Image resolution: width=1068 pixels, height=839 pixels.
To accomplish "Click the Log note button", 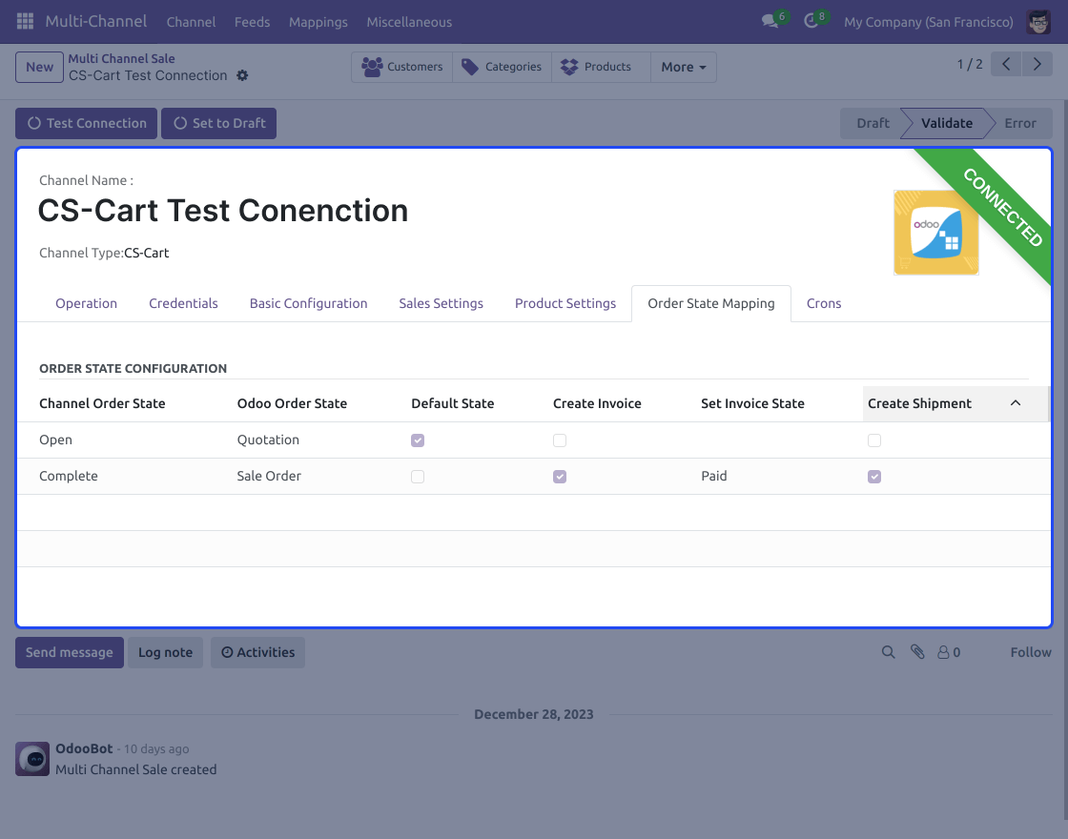I will pyautogui.click(x=166, y=652).
